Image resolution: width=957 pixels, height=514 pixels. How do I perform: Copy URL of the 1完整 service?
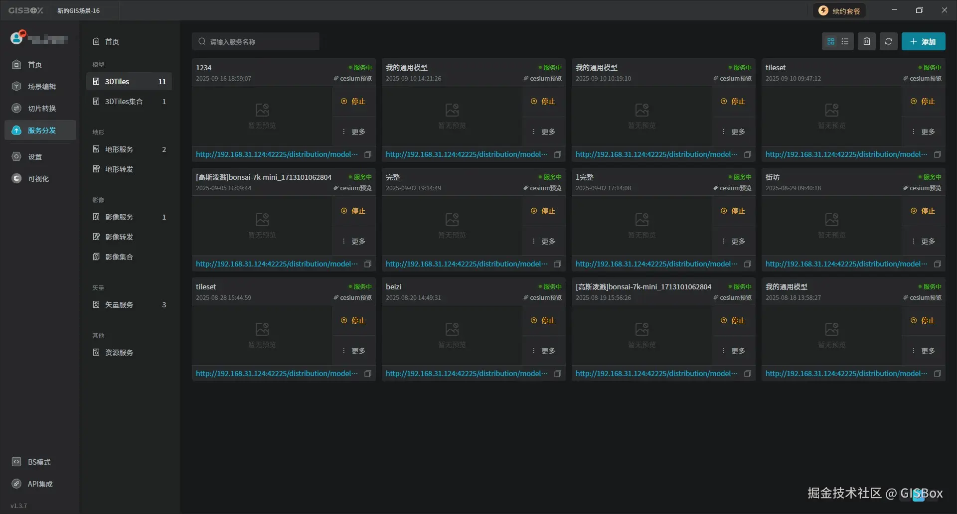[748, 264]
